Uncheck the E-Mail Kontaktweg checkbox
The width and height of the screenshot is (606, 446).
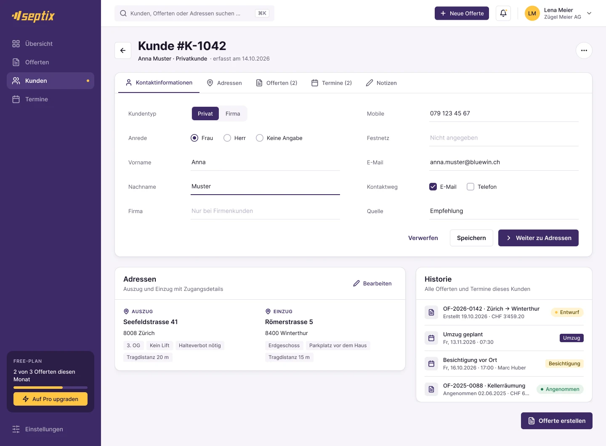pyautogui.click(x=433, y=187)
